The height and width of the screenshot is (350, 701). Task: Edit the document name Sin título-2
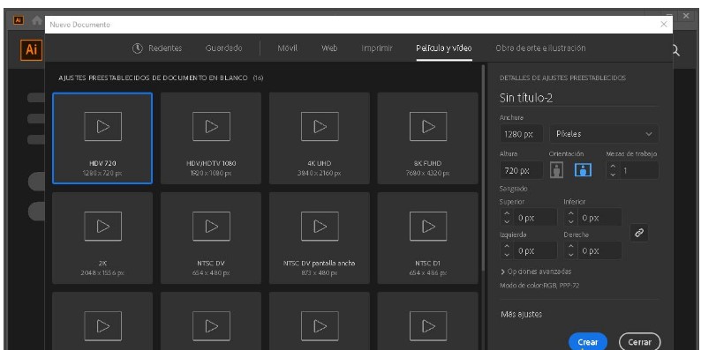click(x=578, y=98)
